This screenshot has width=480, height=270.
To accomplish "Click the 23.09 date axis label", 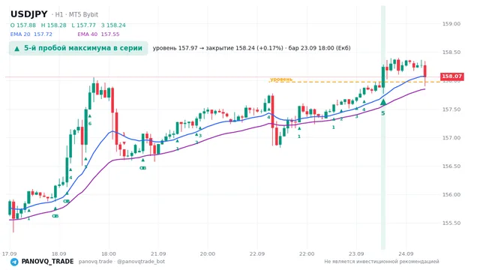I will (x=356, y=253).
